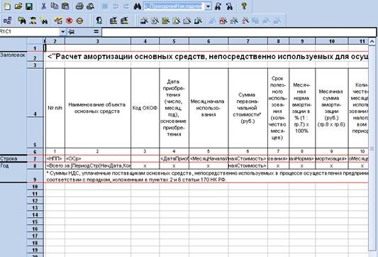Print the table with the printer icon
The width and height of the screenshot is (378, 257).
(x=79, y=6)
